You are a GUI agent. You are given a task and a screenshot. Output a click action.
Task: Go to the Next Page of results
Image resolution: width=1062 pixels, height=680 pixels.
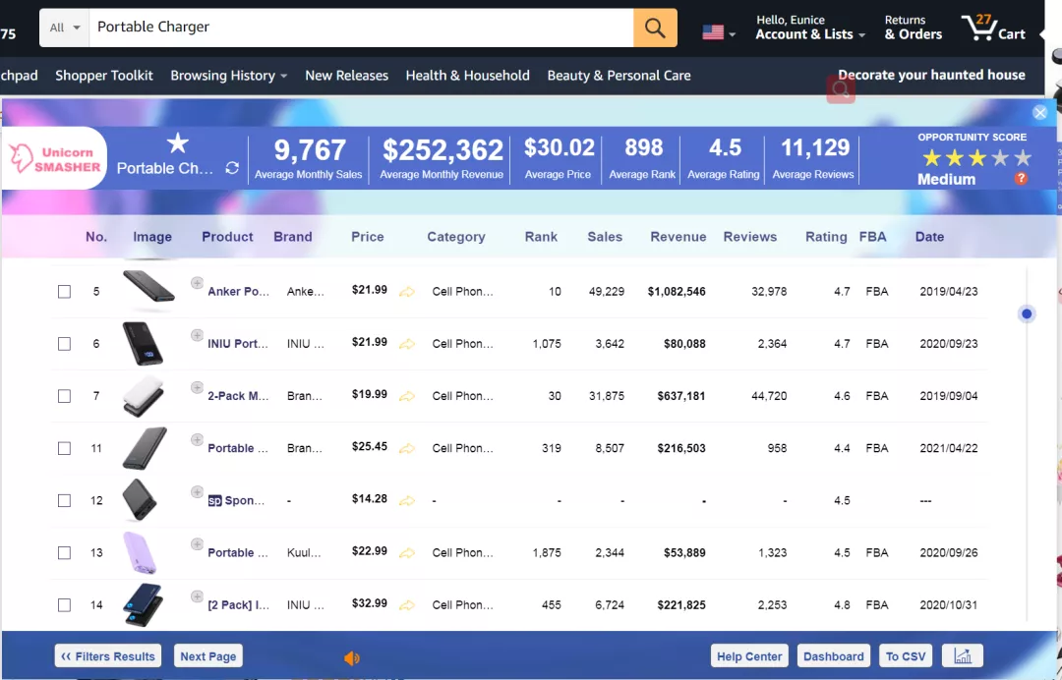tap(207, 655)
